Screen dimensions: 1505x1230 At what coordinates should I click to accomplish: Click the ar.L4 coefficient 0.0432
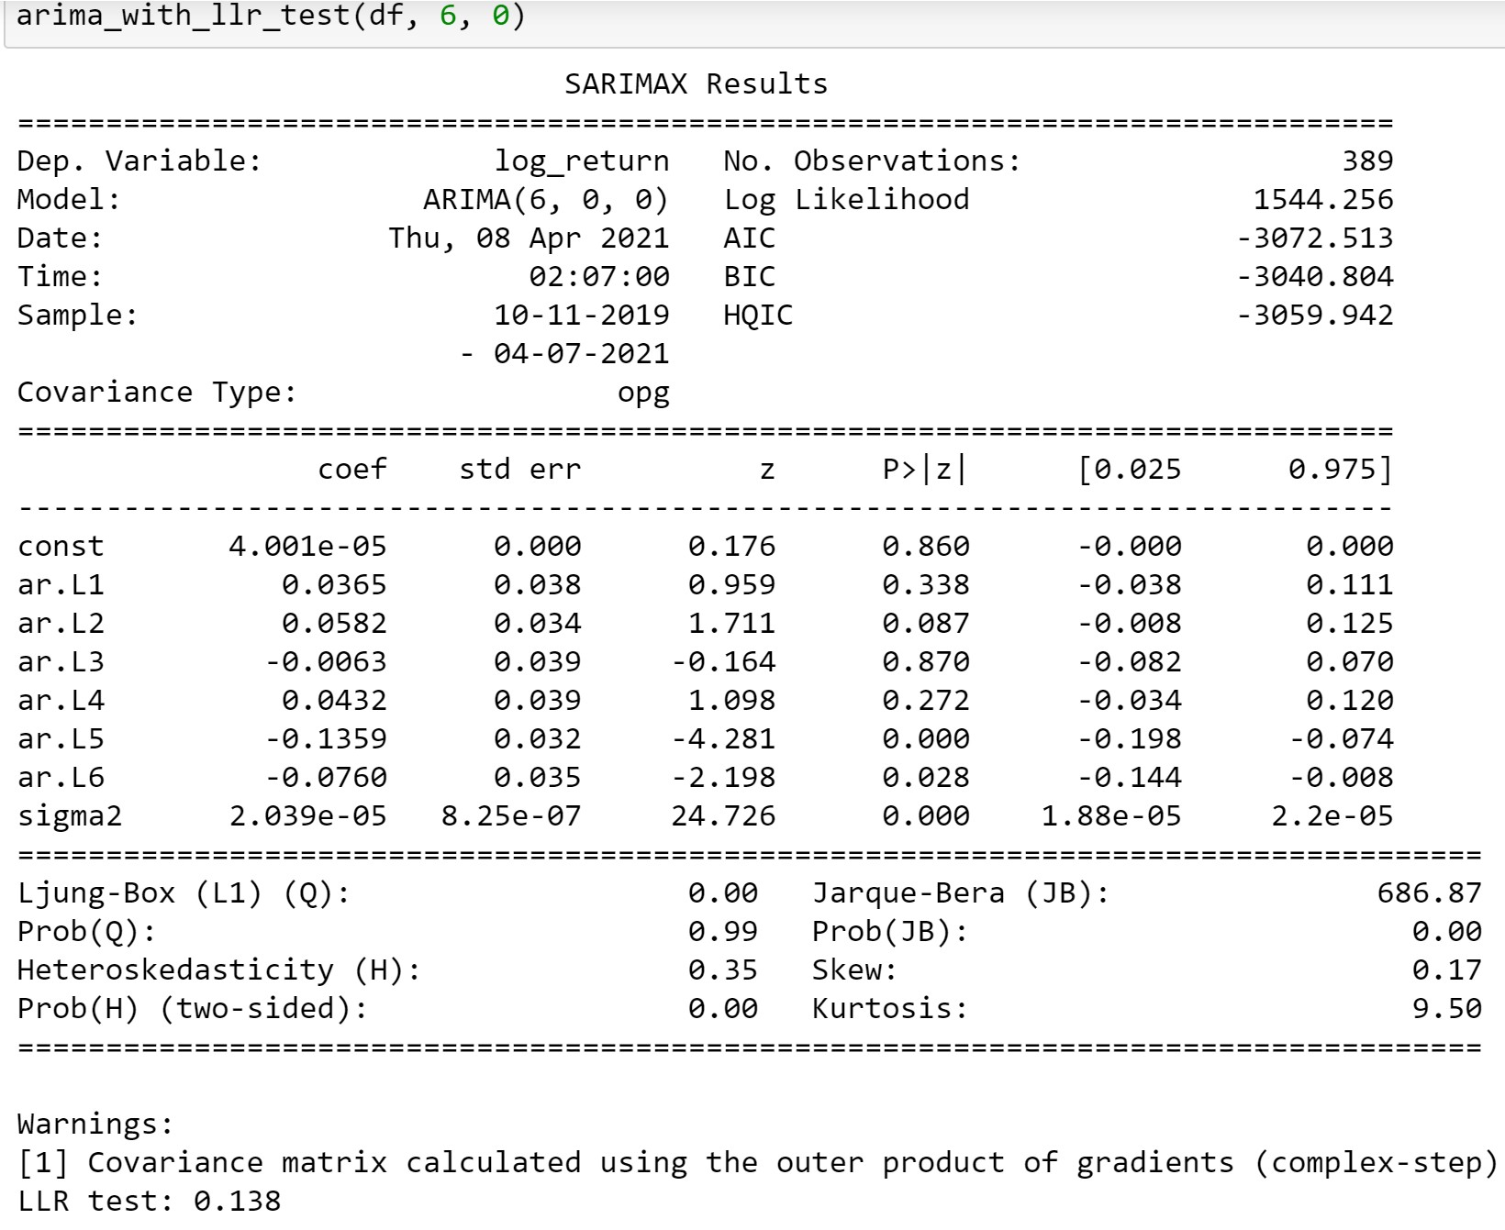pos(335,701)
